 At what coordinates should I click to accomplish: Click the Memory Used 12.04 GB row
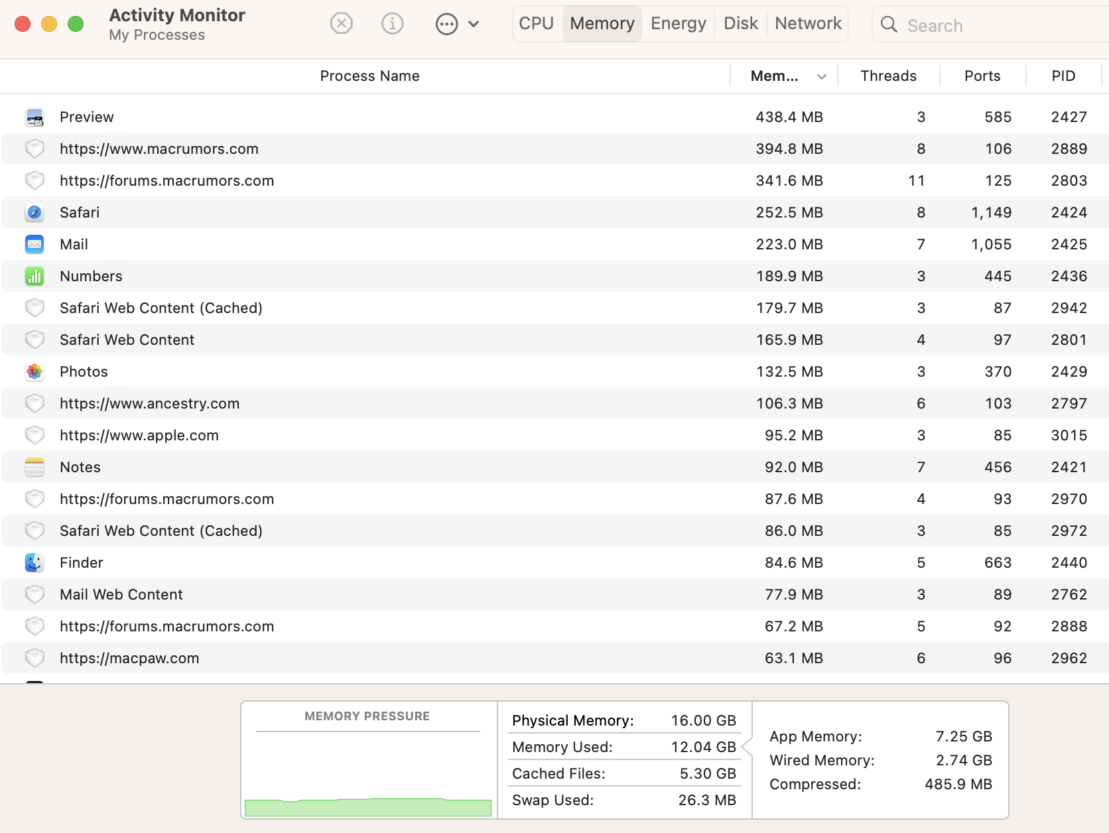tap(624, 747)
